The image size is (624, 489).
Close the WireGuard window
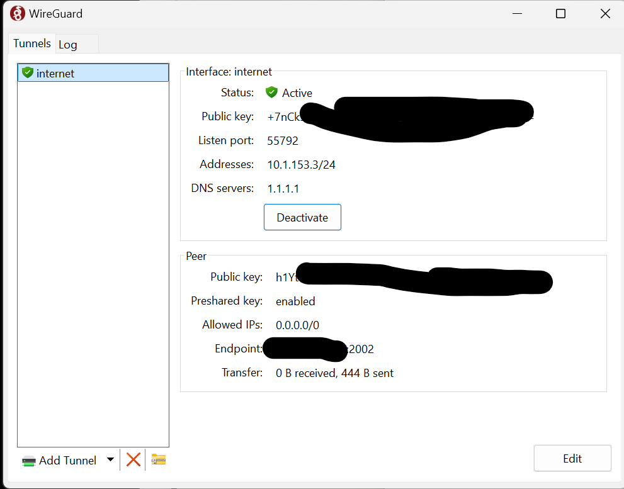click(x=605, y=13)
